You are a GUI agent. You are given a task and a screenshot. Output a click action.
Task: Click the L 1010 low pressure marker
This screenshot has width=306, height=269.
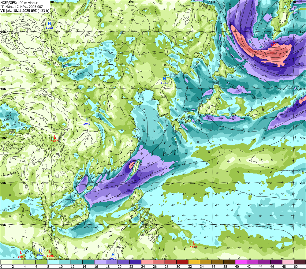(55, 139)
